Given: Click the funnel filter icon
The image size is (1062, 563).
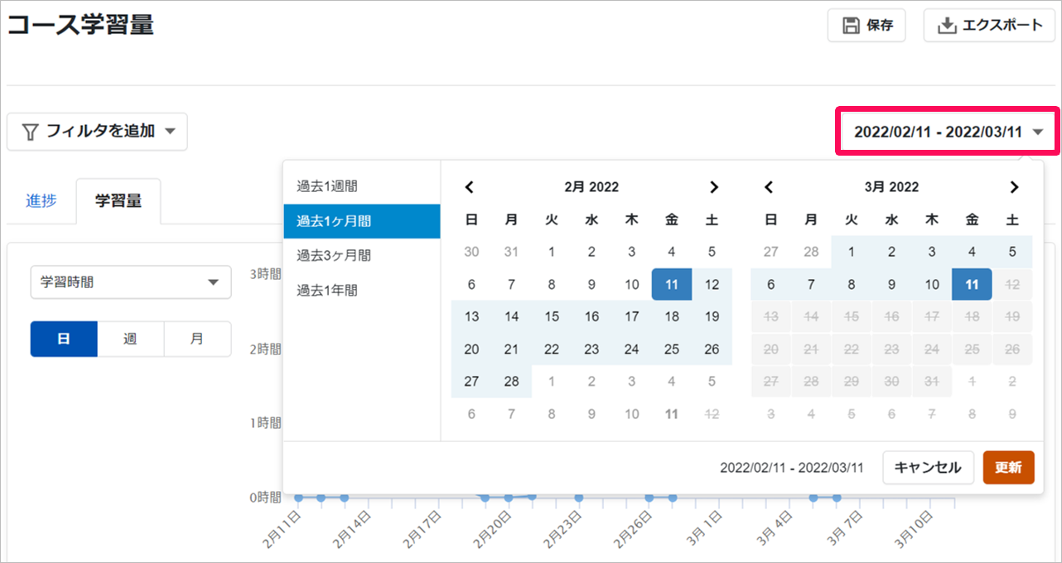Looking at the screenshot, I should coord(30,132).
